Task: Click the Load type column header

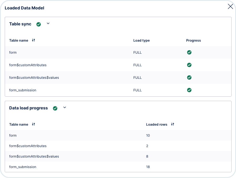Action: 141,40
